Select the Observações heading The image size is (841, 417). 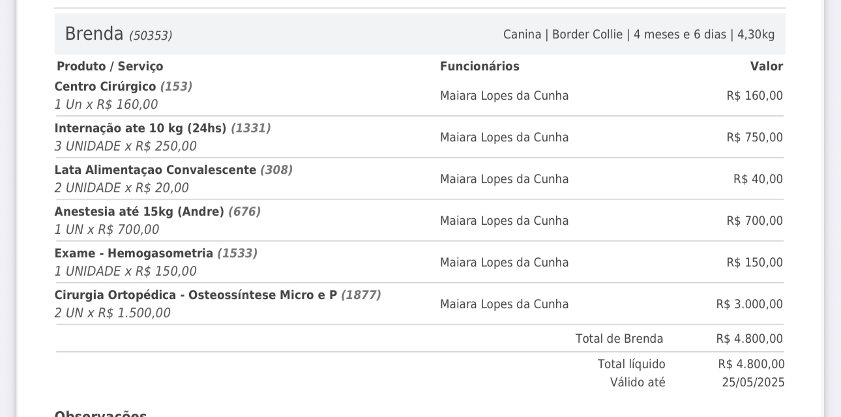[101, 414]
